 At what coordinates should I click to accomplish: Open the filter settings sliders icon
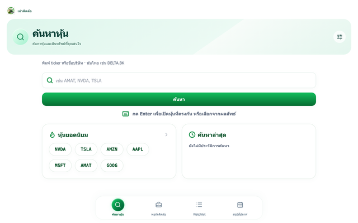[340, 37]
